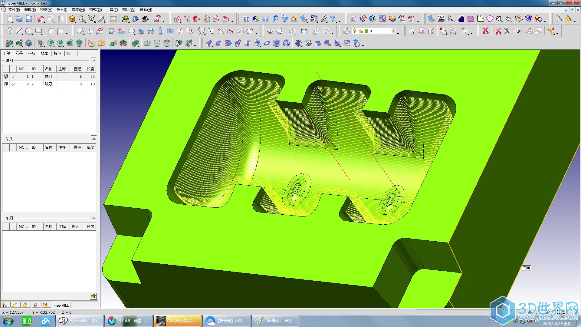This screenshot has width=581, height=327.
Task: Click the blue question mark hyperMILL help icon
Action: 333,19
